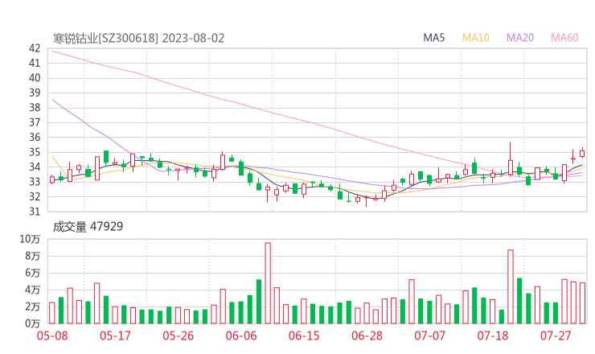
Task: Click the 0万 volume axis label
Action: [33, 323]
